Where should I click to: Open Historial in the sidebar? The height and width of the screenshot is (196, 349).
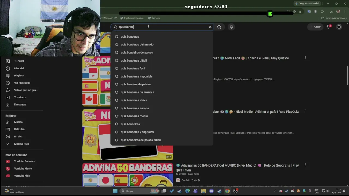[22, 68]
